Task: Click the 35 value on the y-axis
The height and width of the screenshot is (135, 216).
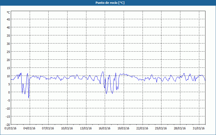Action: pyautogui.click(x=8, y=36)
